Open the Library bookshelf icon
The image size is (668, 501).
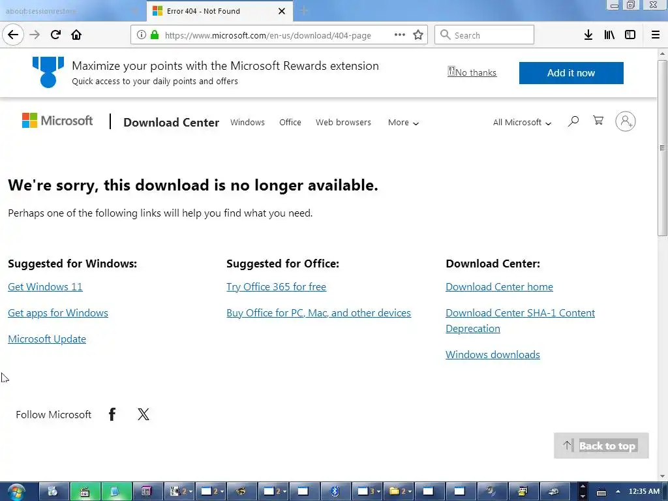[x=609, y=35]
